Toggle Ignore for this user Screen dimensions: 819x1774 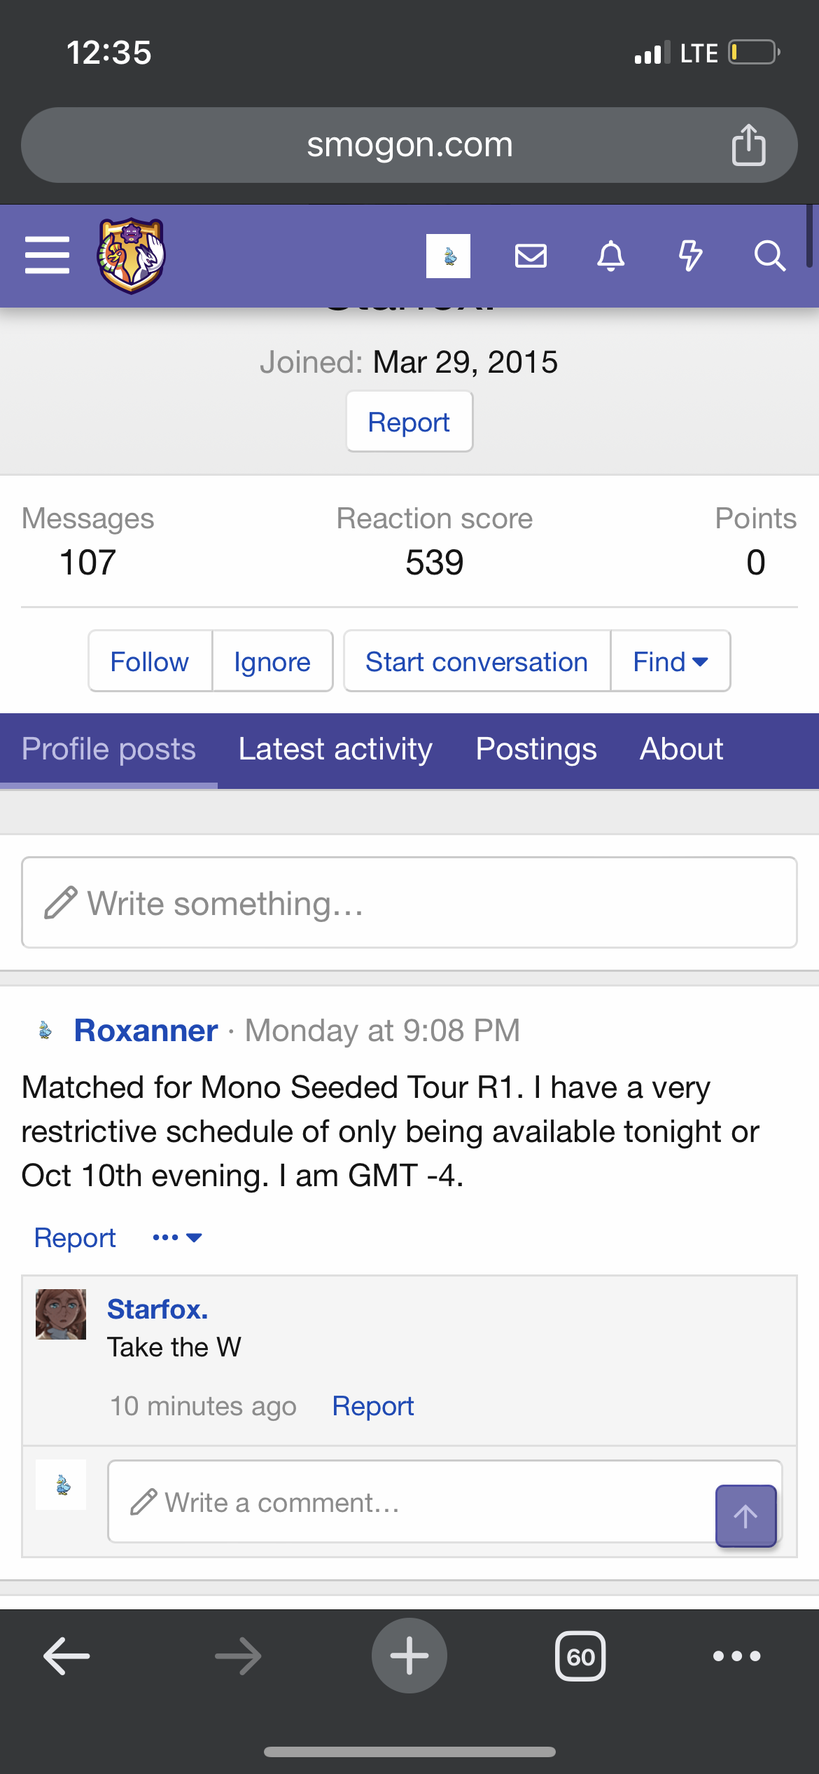click(x=272, y=661)
